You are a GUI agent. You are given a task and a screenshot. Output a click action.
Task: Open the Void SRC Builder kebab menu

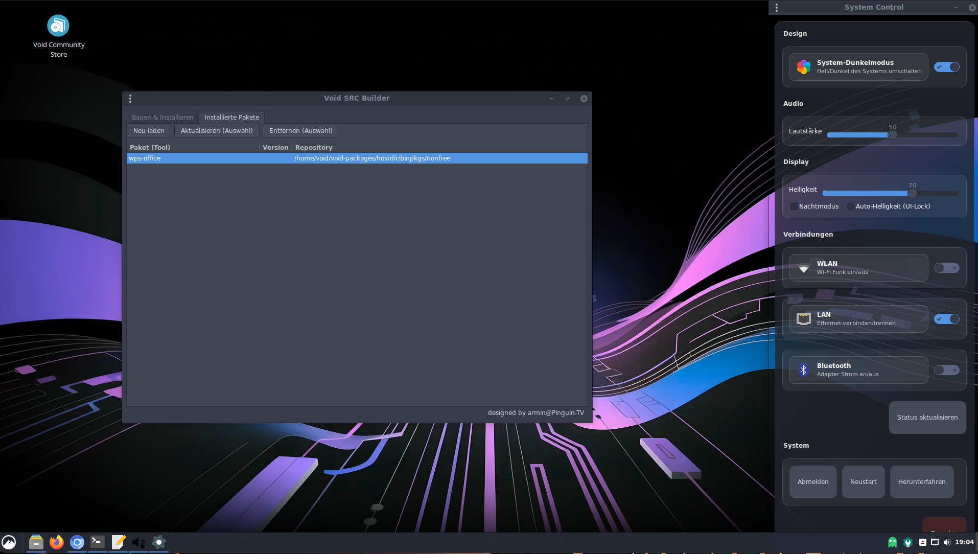point(130,99)
